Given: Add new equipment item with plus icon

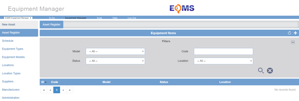Looking at the screenshot, I should click(295, 33).
